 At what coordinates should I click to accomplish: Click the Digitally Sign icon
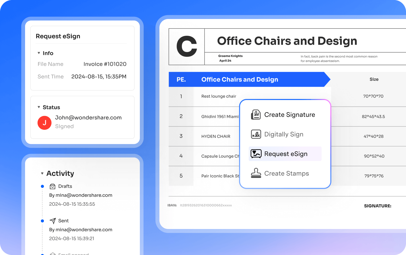pyautogui.click(x=256, y=134)
